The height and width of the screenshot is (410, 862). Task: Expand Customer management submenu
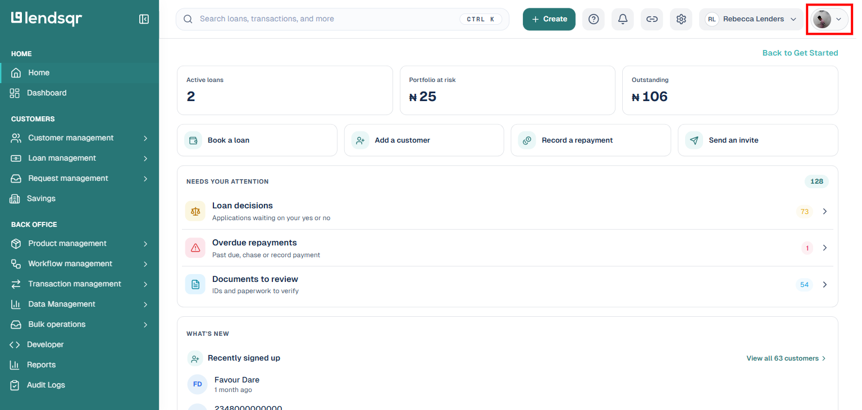coord(79,138)
